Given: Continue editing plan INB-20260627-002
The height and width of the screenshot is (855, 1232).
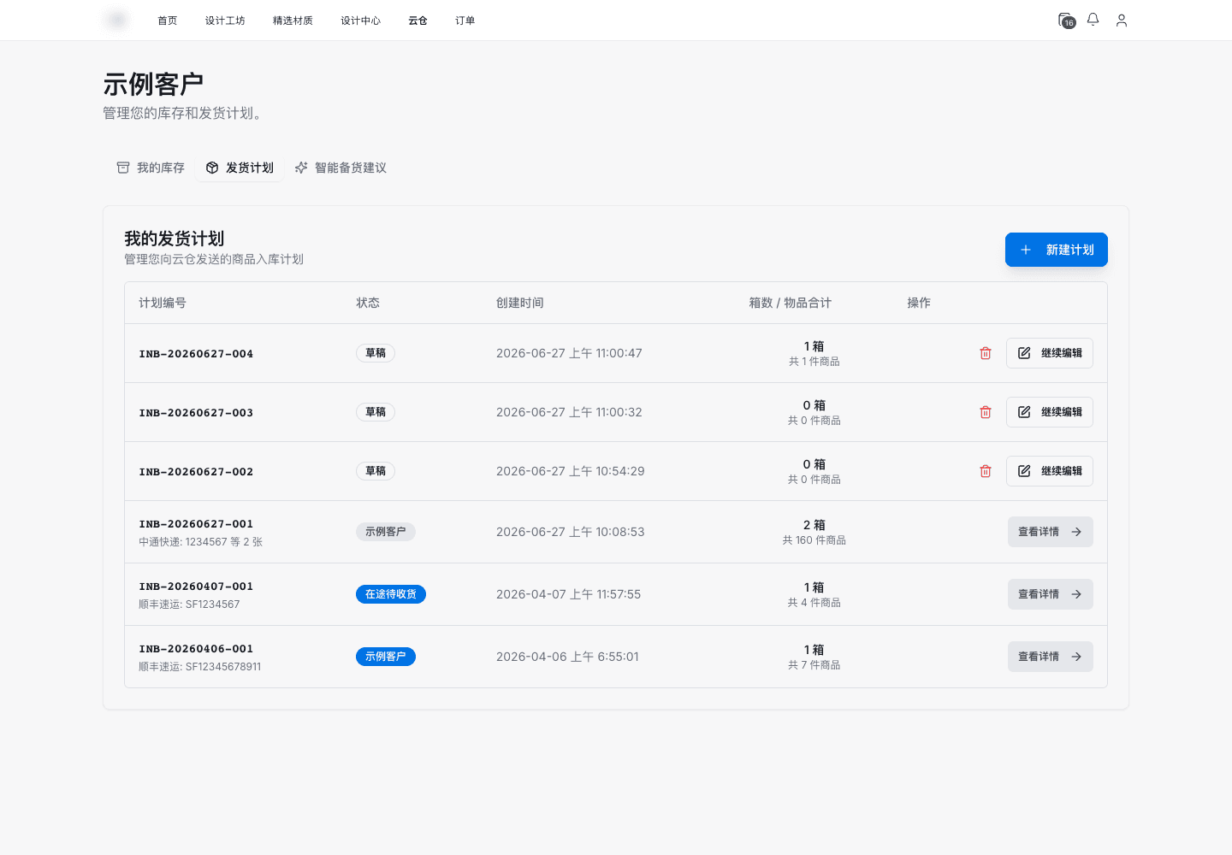Looking at the screenshot, I should [1050, 471].
